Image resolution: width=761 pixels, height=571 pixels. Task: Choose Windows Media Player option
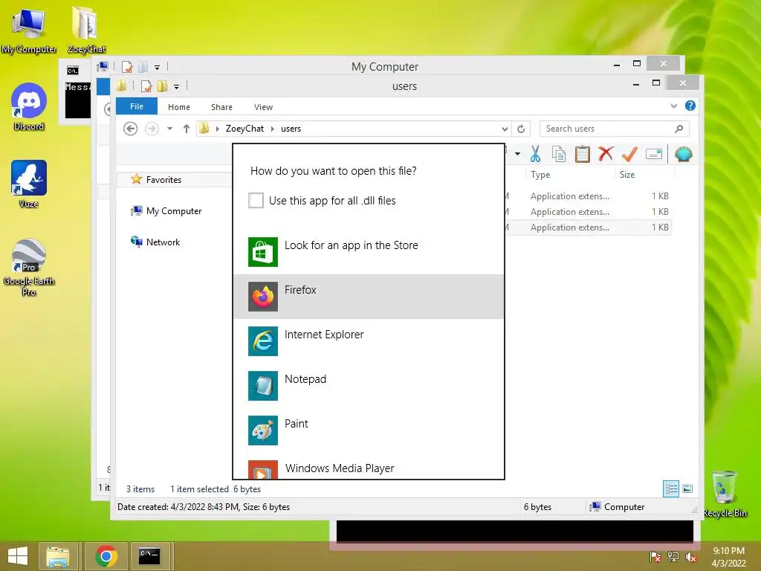click(x=369, y=467)
